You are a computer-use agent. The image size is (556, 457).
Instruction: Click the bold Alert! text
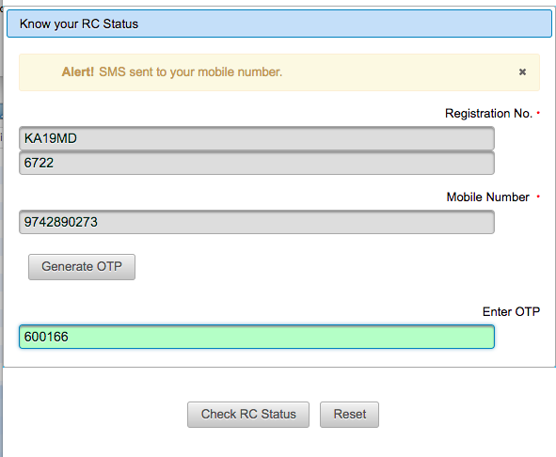(x=78, y=72)
